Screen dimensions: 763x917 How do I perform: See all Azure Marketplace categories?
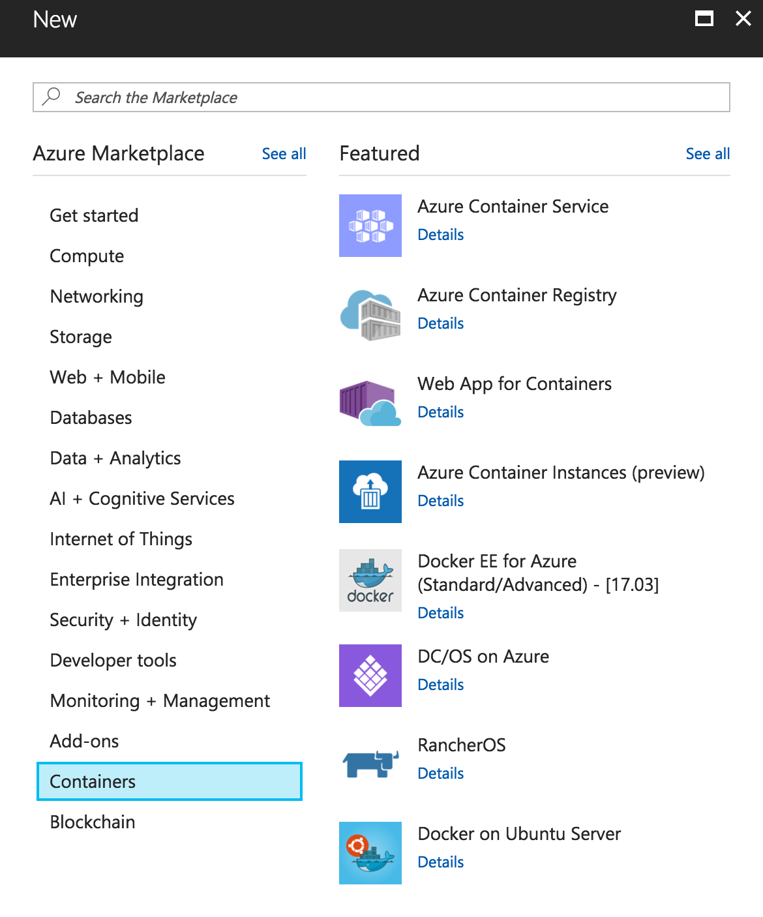tap(284, 154)
